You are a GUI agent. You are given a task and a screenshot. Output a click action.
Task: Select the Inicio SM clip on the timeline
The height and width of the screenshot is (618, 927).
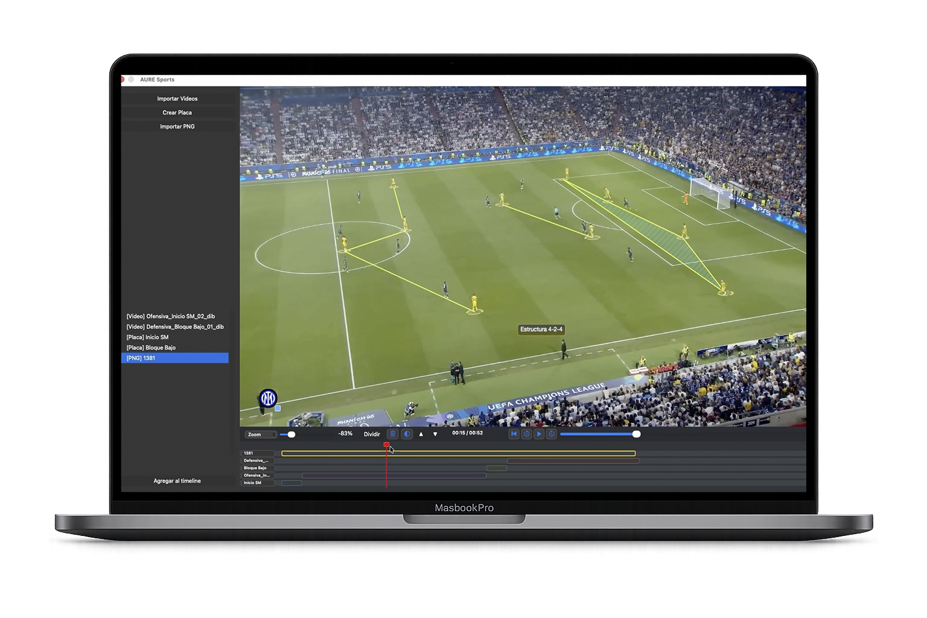click(291, 483)
